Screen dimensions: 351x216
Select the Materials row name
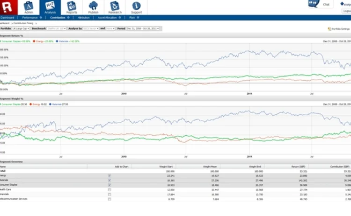(4, 180)
